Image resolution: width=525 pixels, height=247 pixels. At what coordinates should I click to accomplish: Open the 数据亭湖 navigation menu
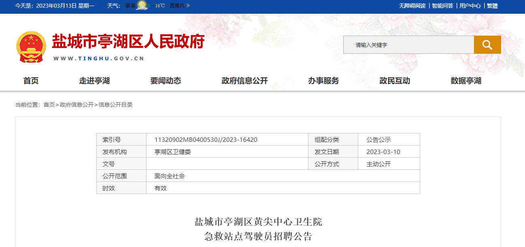466,81
